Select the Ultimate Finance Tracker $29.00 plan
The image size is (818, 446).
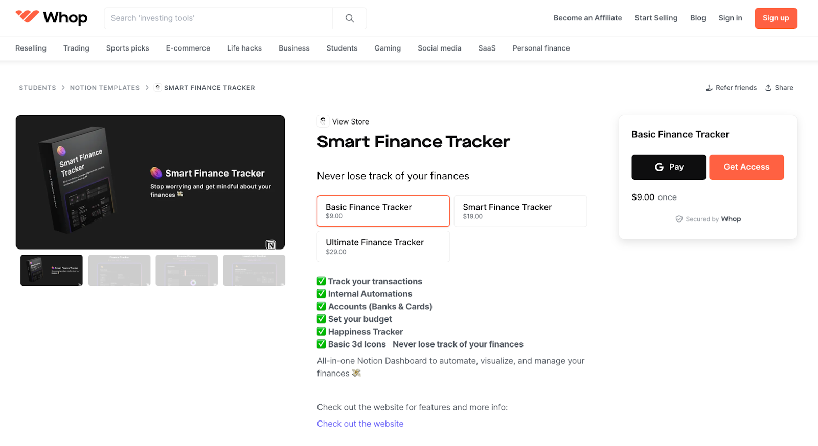pos(383,246)
